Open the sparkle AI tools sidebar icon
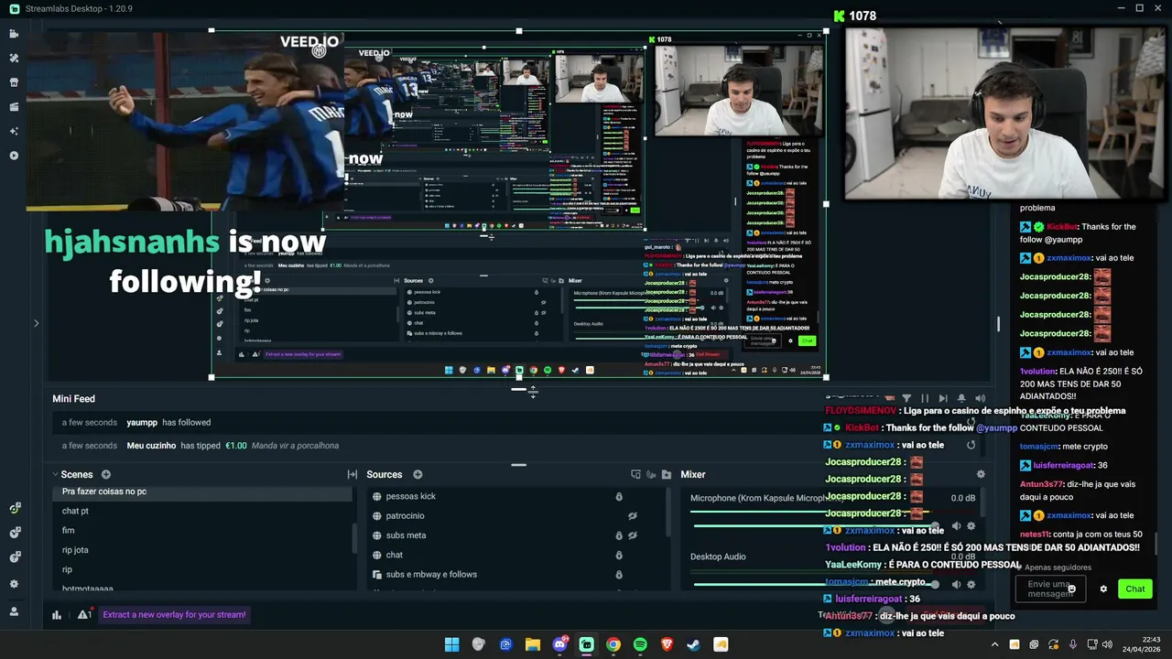1172x659 pixels. click(x=14, y=131)
